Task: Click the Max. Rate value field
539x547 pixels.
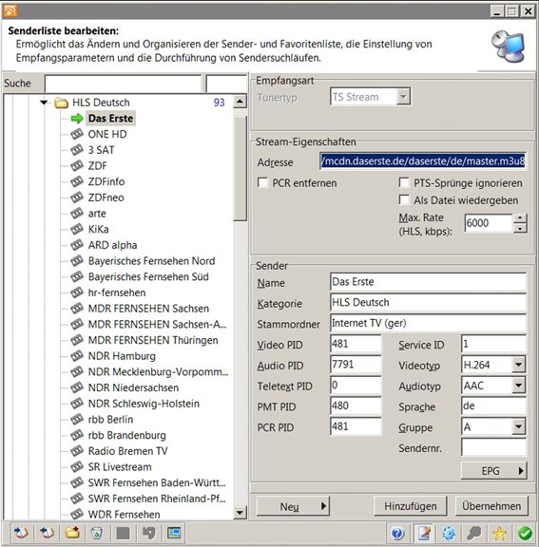Action: [x=489, y=223]
